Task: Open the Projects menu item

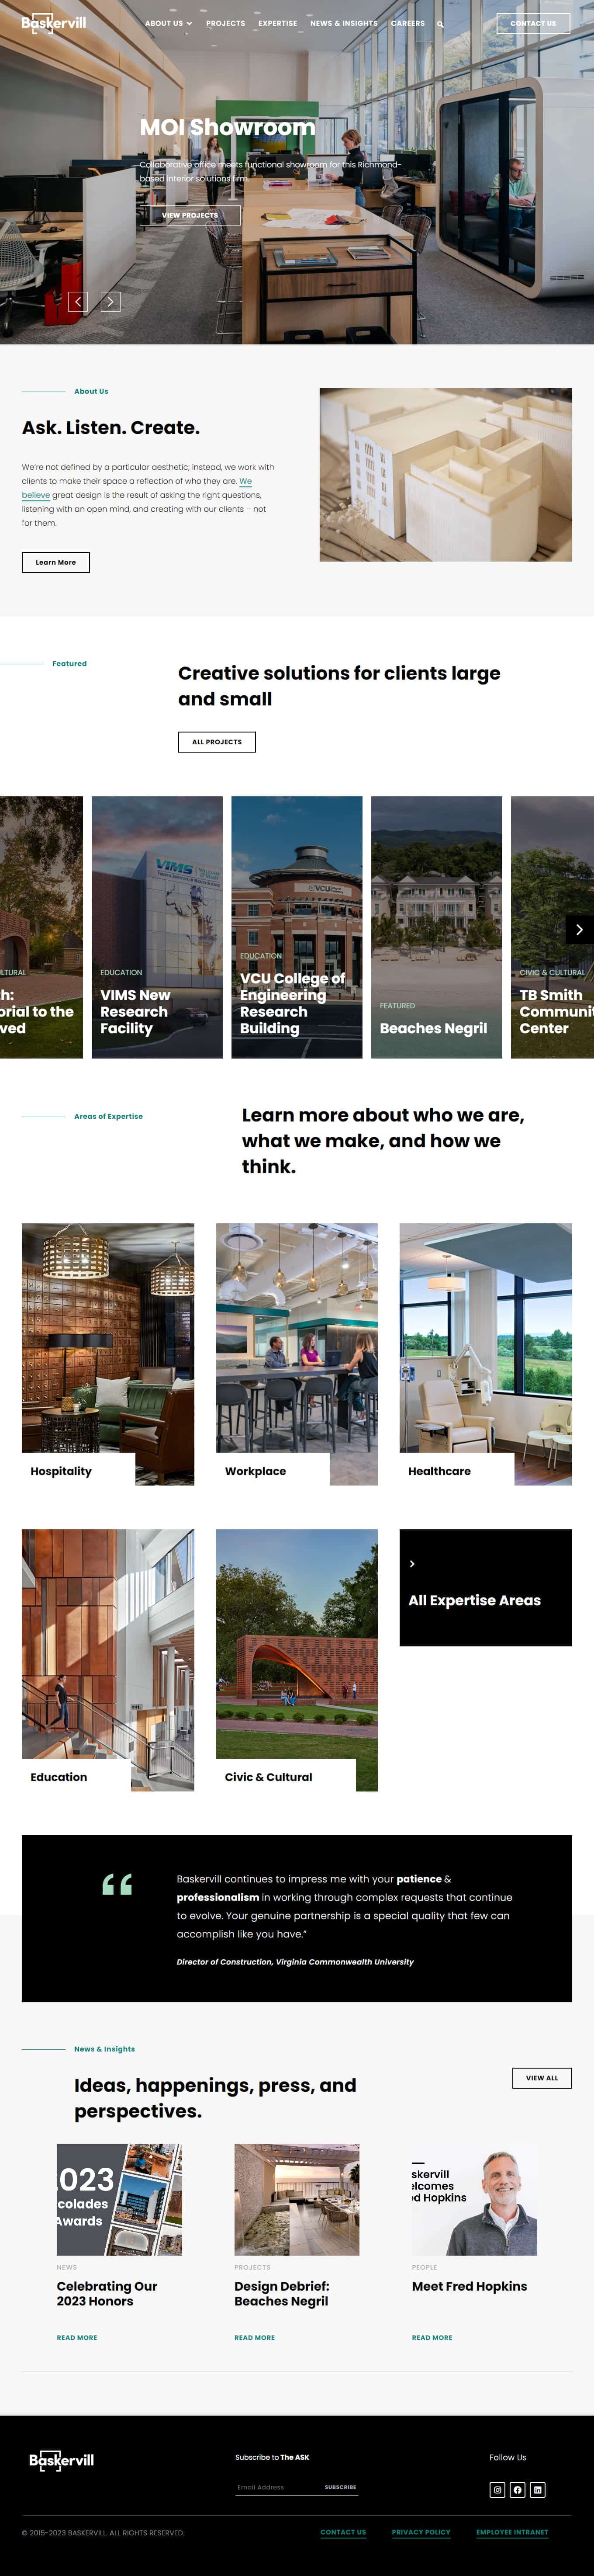Action: 225,23
